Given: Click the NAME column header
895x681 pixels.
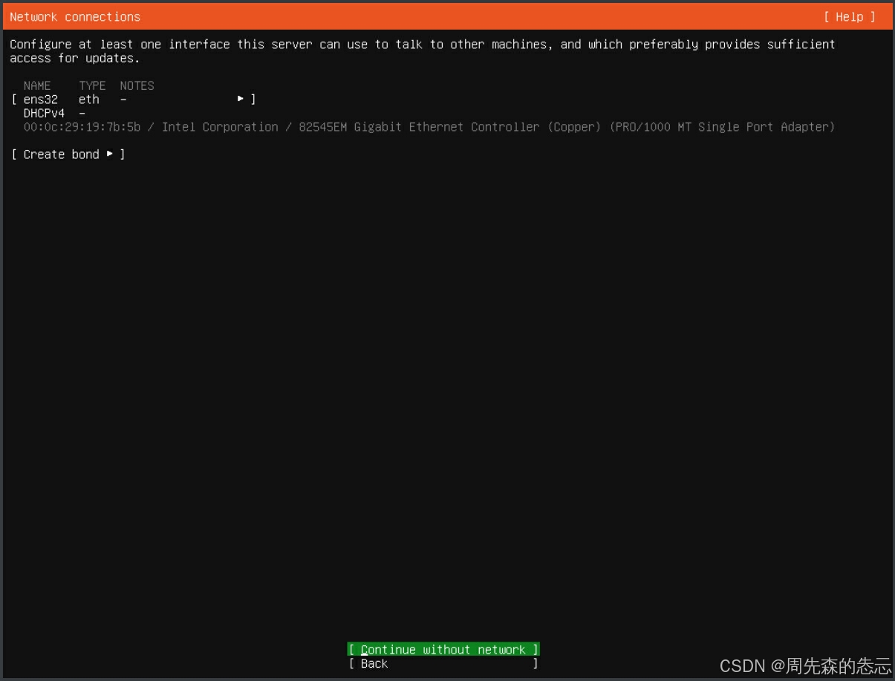Looking at the screenshot, I should 37,85.
